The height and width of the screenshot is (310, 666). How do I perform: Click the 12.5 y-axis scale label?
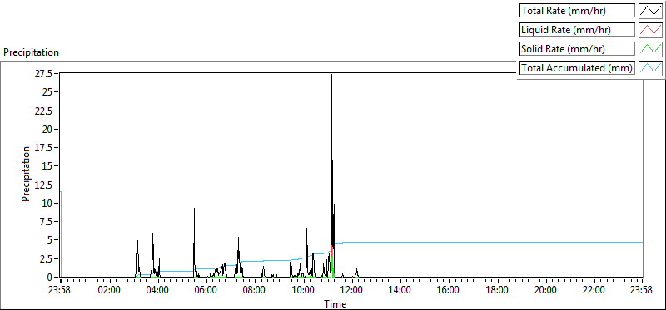click(45, 185)
